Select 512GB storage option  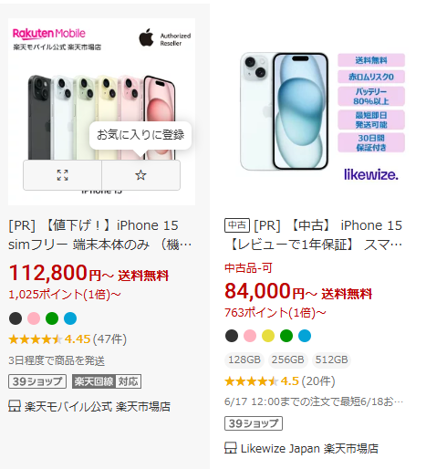coord(331,360)
